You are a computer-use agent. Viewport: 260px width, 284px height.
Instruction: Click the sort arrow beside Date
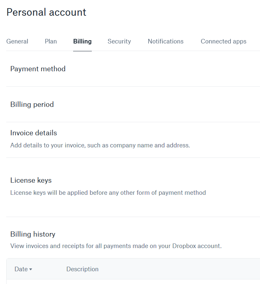point(31,269)
